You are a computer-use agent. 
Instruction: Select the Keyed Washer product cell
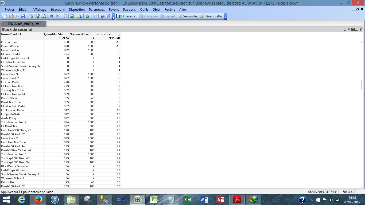pos(22,46)
